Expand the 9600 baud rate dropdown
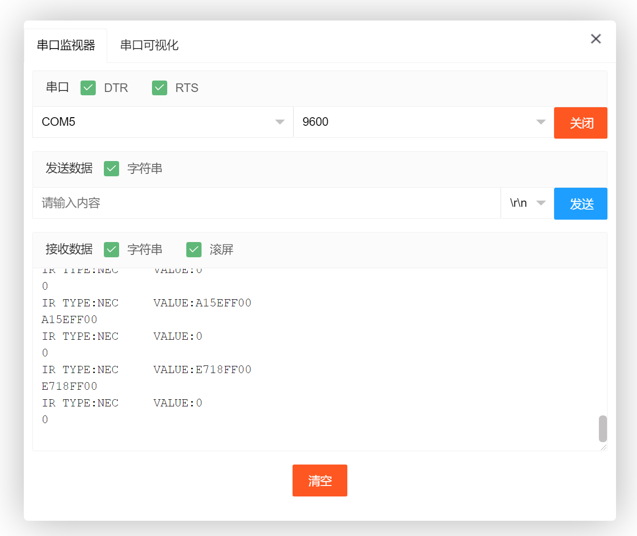The height and width of the screenshot is (536, 637). pyautogui.click(x=423, y=122)
